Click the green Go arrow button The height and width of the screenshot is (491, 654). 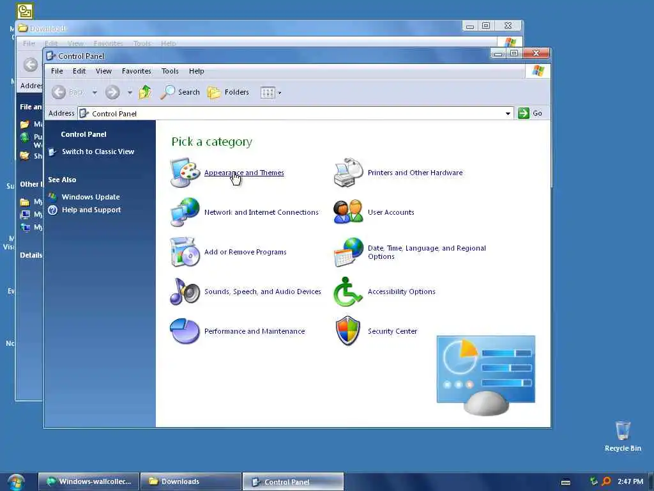[524, 113]
